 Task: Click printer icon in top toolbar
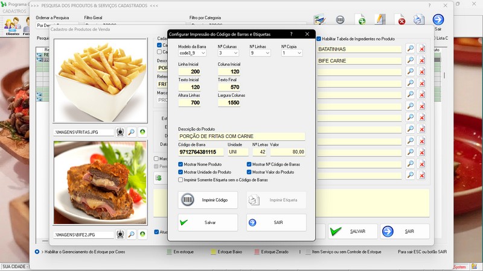click(x=418, y=19)
